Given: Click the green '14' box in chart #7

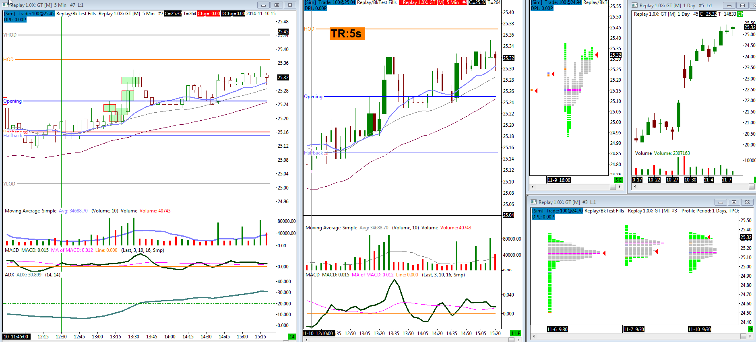Looking at the screenshot, I should [x=292, y=336].
